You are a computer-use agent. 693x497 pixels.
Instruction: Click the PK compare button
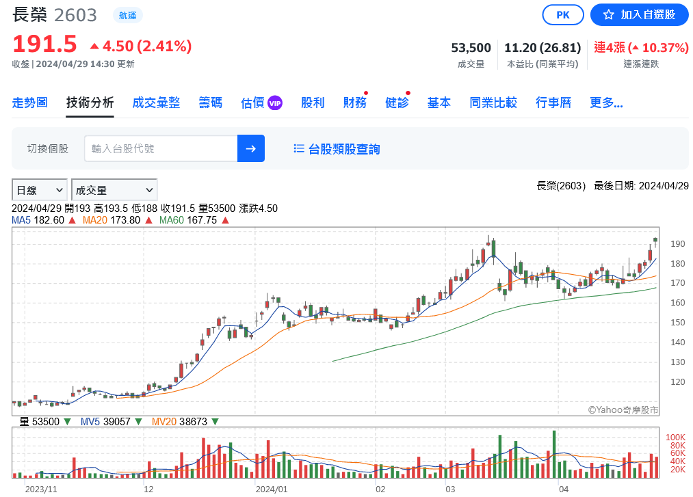[563, 15]
